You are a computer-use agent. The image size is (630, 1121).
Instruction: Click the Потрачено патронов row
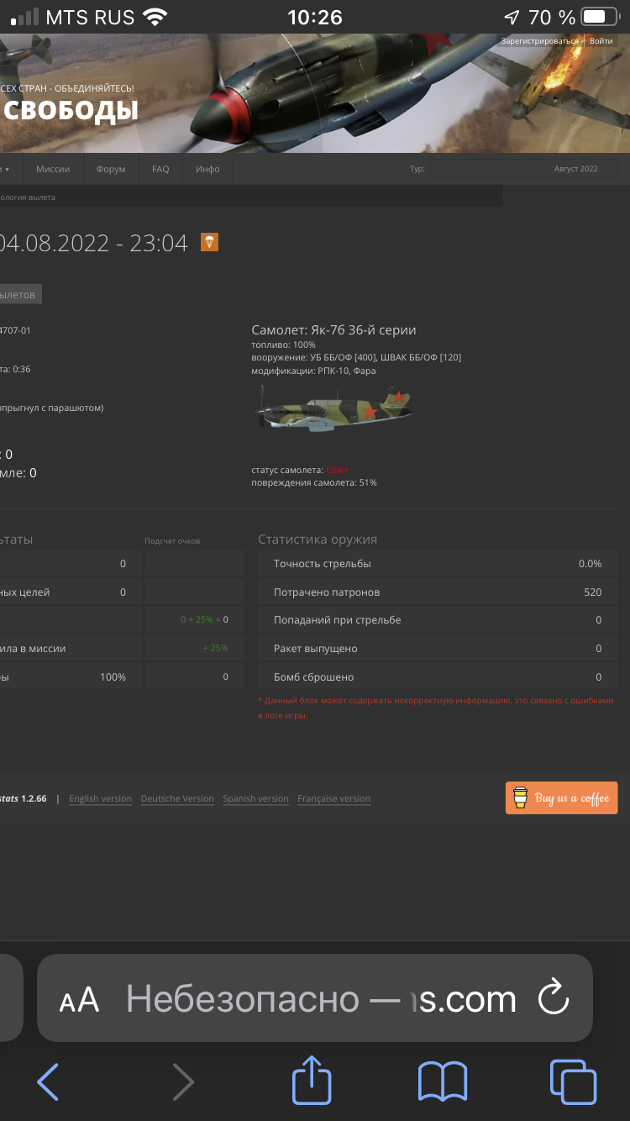pos(438,592)
